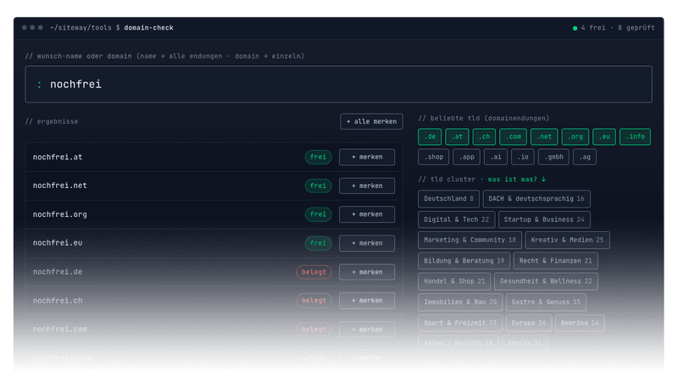Click the first gray window dot in title bar
This screenshot has width=678, height=377.
pyautogui.click(x=25, y=28)
